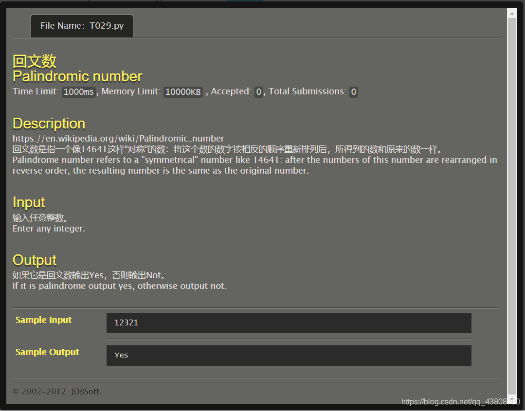Click the '© 2002-2012 JDBSoft.' footer text
Viewport: 525px width, 411px height.
(x=57, y=392)
